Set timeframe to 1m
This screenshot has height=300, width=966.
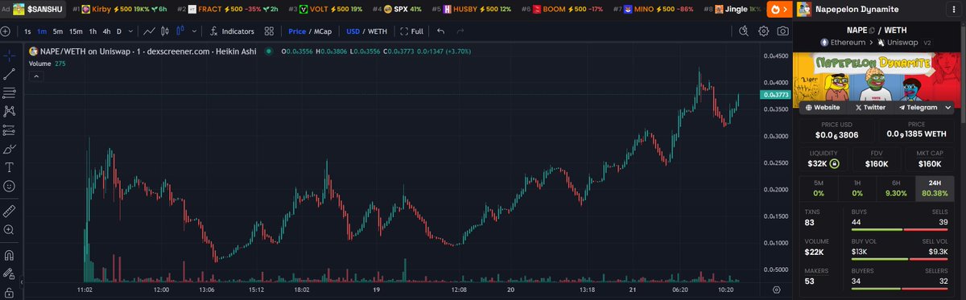(42, 31)
